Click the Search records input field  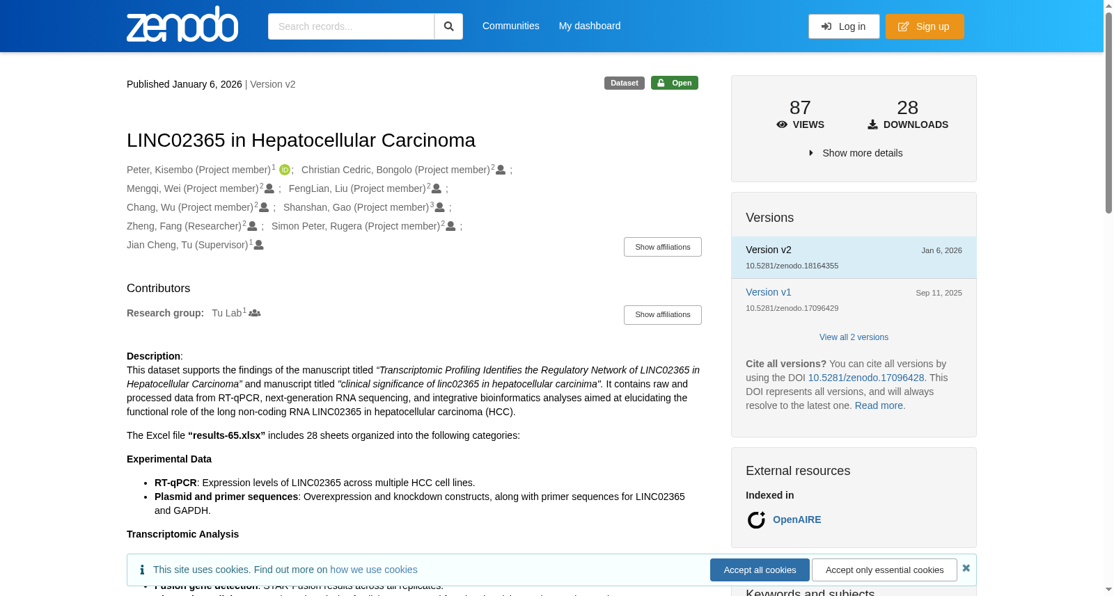pyautogui.click(x=351, y=26)
